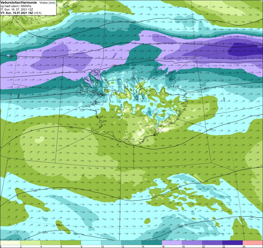This screenshot has width=263, height=248.
Task: Click the 30W longitude label
Action: [x=18, y=96]
